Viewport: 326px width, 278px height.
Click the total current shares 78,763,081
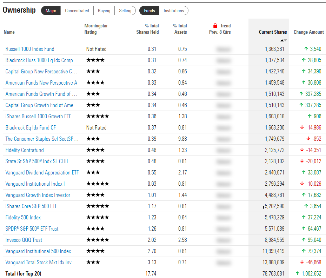point(273,273)
